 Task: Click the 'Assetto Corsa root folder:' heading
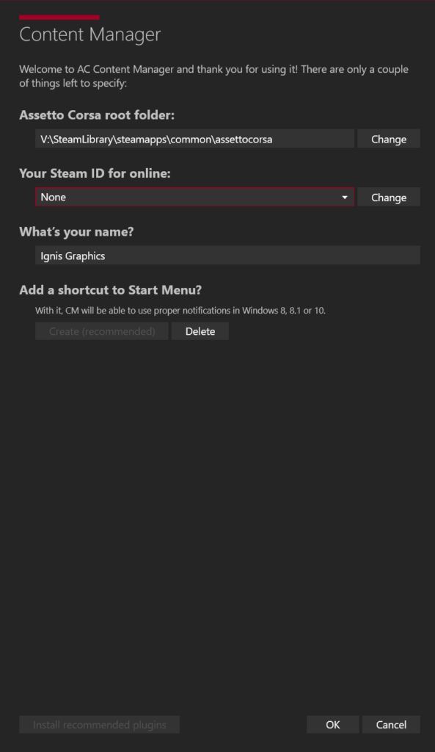point(97,115)
